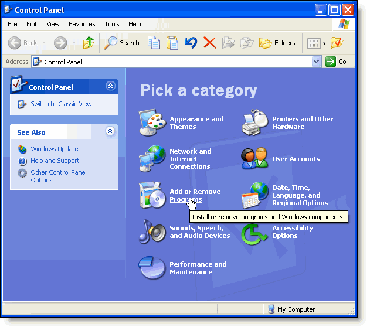The height and width of the screenshot is (330, 370).
Task: Click the Sounds, Speech, Audio Devices icon
Action: tap(152, 232)
